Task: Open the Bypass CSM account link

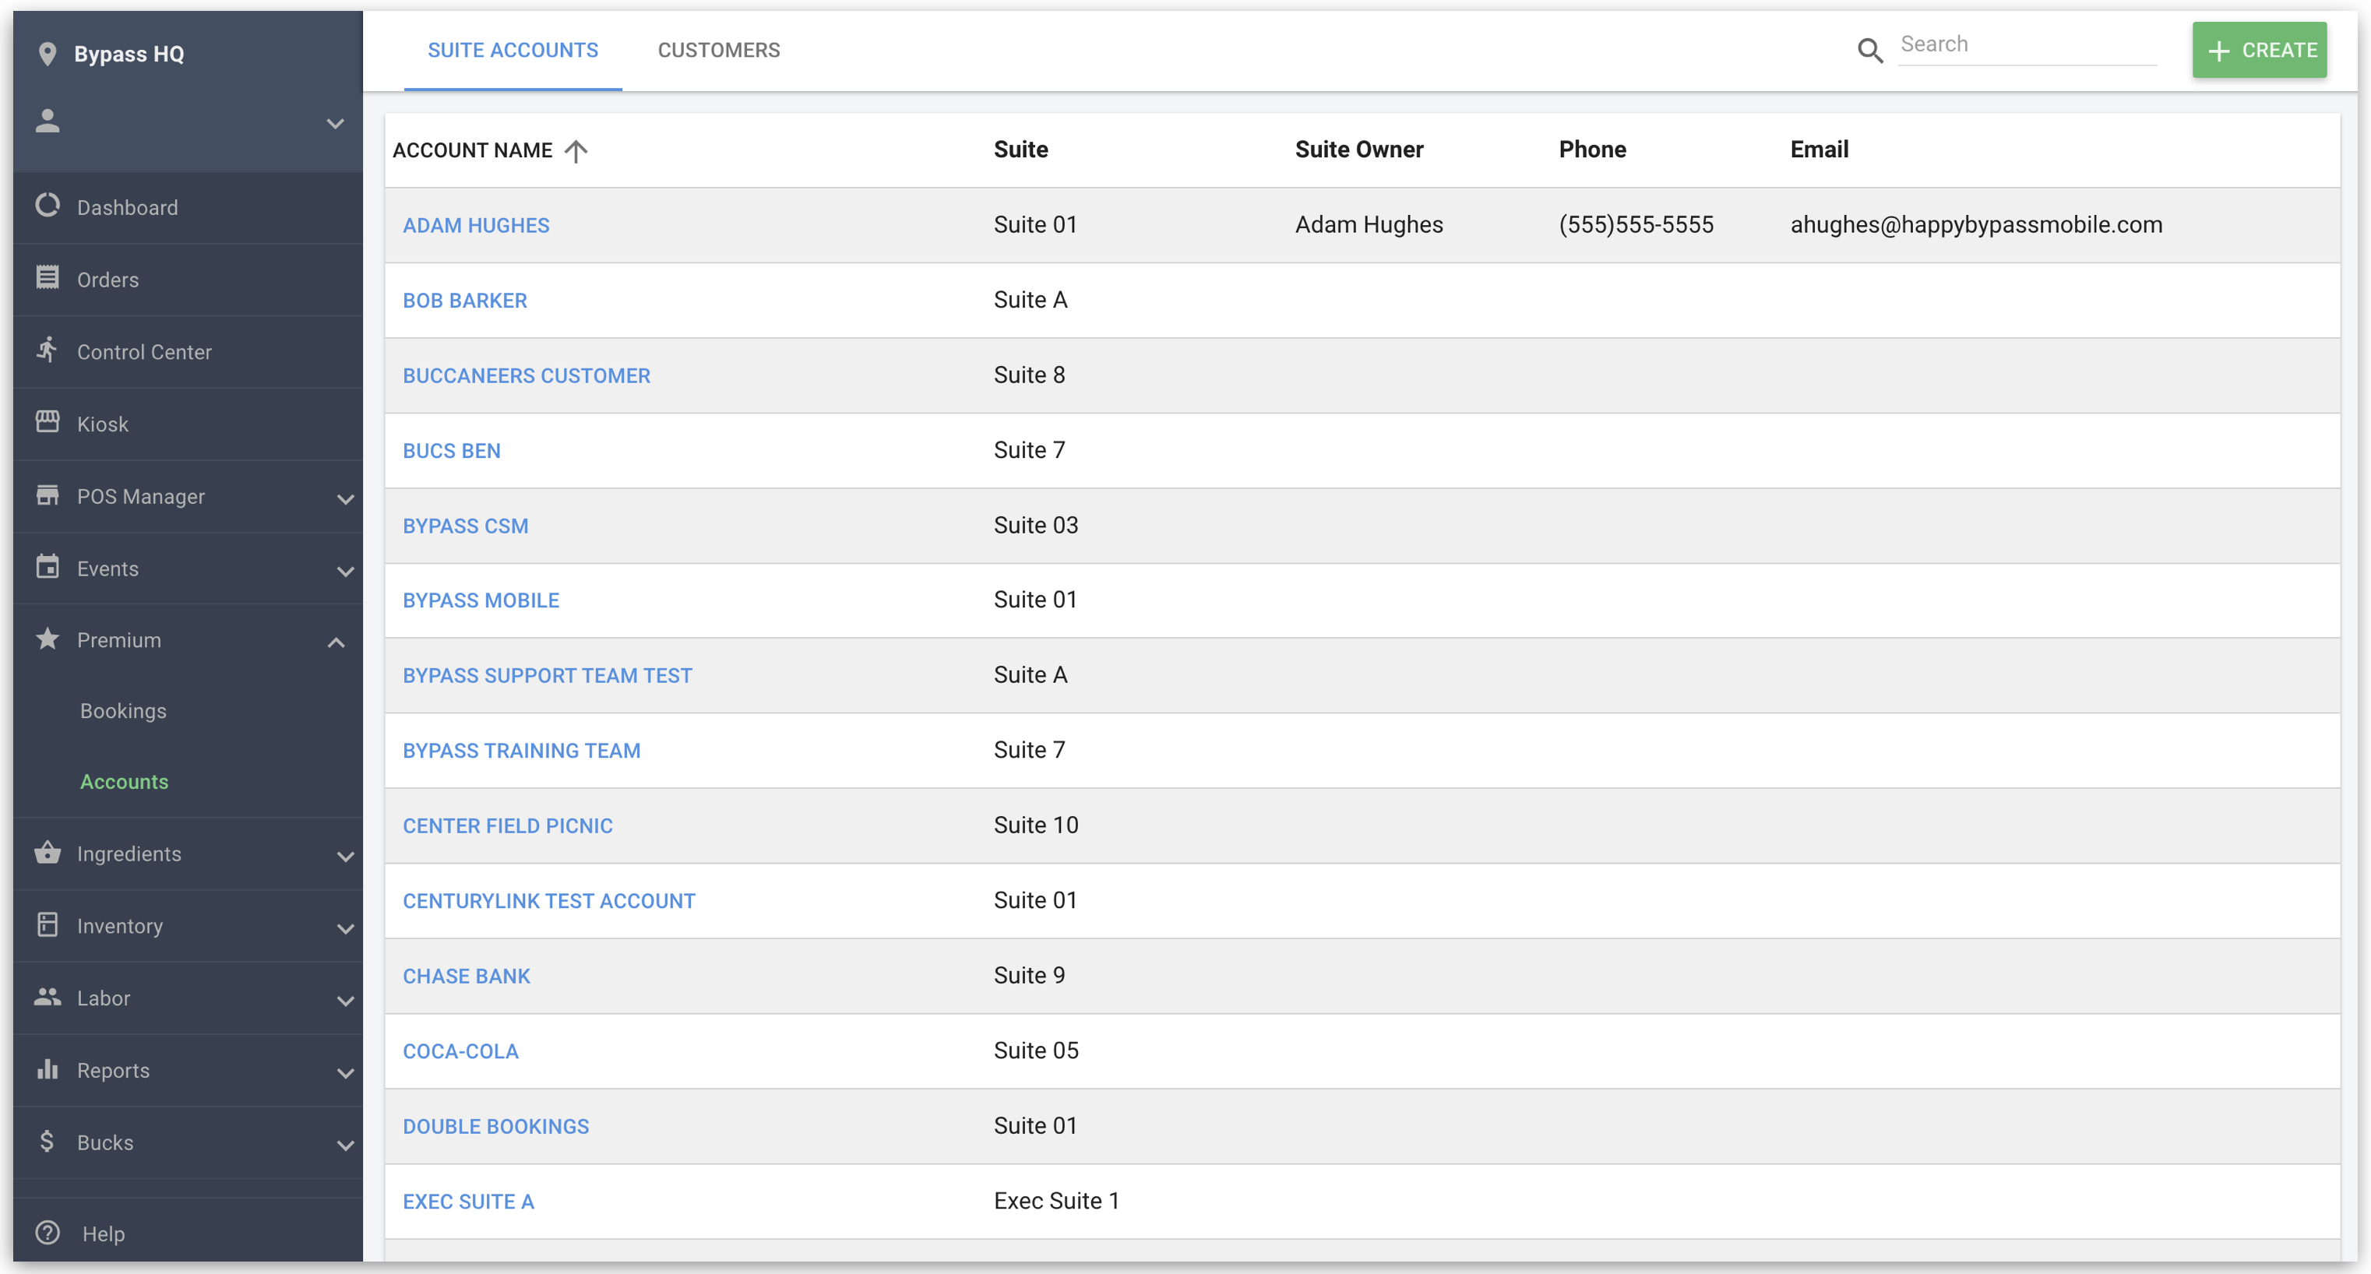Action: coord(466,526)
